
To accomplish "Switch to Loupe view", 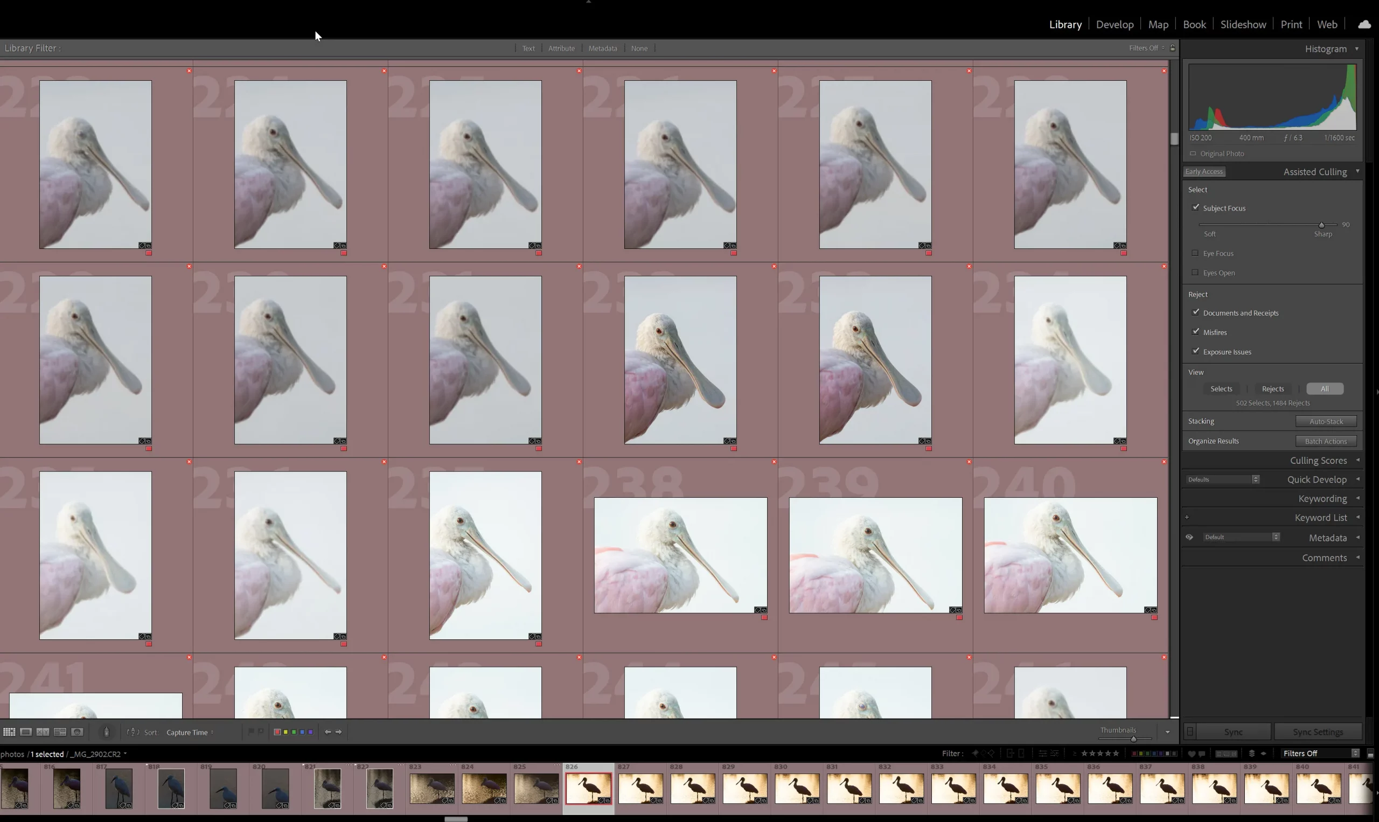I will [x=26, y=732].
